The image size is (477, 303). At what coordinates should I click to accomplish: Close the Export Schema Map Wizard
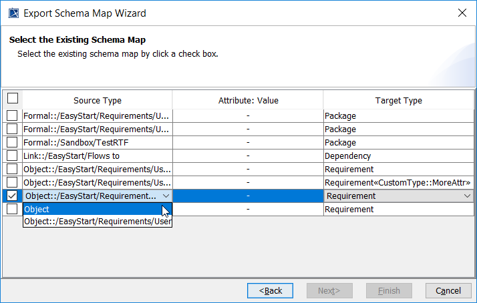pos(462,13)
